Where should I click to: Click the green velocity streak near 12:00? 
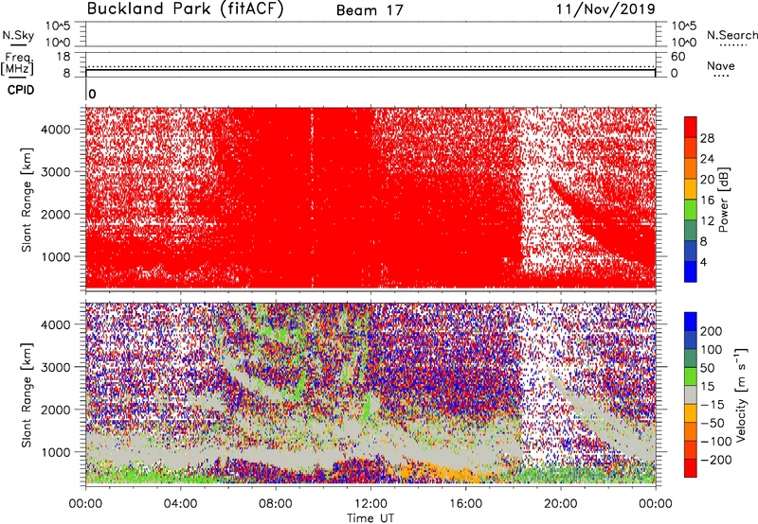[370, 408]
